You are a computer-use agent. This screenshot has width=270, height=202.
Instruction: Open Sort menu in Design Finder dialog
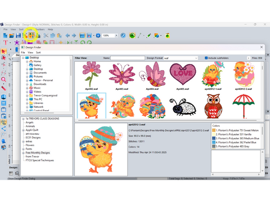(38, 53)
